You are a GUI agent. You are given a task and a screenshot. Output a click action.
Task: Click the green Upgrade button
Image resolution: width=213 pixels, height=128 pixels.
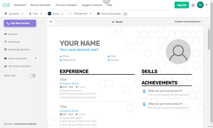pyautogui.click(x=182, y=5)
